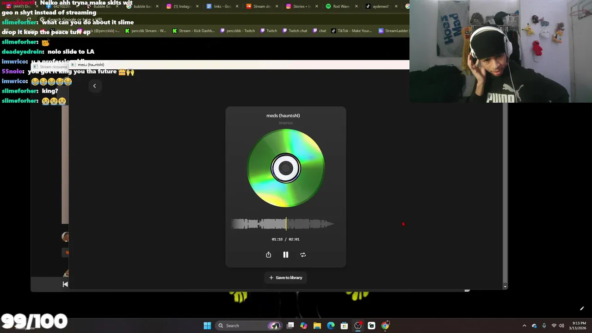Click the scrollbar down arrow at right
The height and width of the screenshot is (333, 592).
click(x=505, y=287)
